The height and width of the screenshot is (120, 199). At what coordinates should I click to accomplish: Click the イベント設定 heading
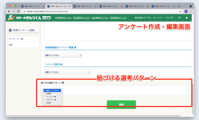(52, 65)
